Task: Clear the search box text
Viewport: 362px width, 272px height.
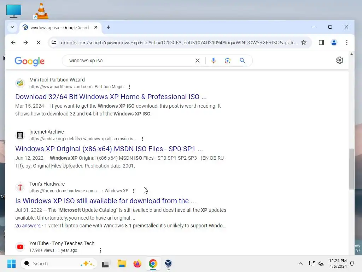Action: [x=198, y=61]
